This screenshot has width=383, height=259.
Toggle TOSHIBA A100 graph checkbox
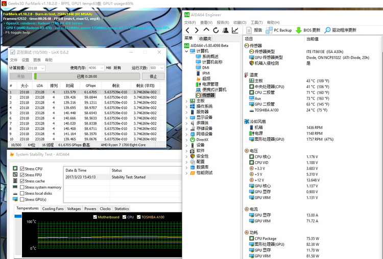click(139, 217)
